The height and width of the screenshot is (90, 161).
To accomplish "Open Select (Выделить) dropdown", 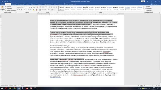I will tap(149, 10).
